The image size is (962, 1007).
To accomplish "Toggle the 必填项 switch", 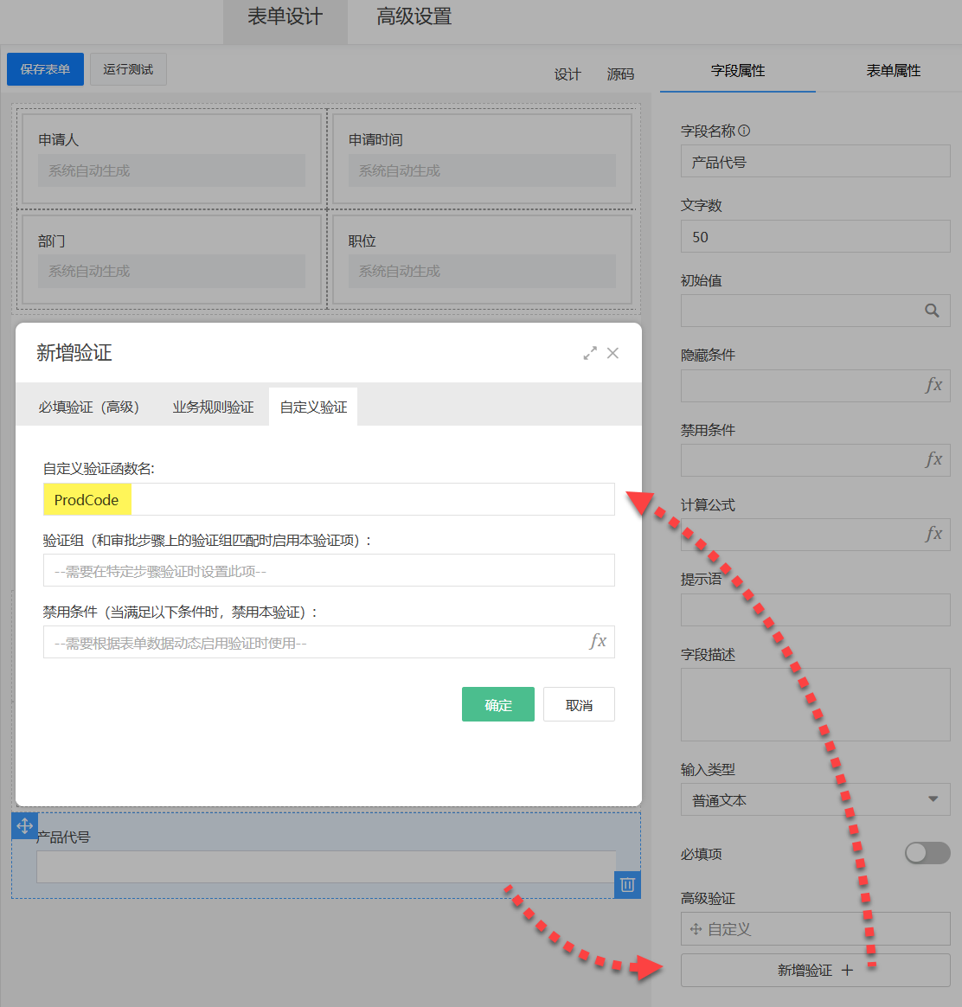I will 927,853.
